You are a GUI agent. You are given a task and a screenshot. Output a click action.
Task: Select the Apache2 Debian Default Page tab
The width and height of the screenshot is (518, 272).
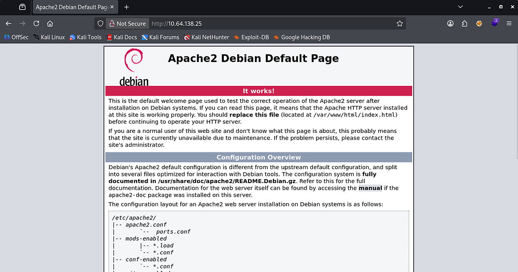click(x=70, y=7)
